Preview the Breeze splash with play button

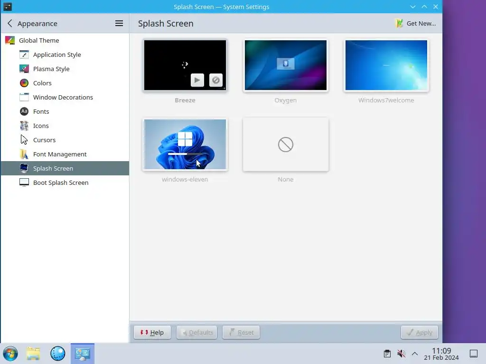coord(197,80)
